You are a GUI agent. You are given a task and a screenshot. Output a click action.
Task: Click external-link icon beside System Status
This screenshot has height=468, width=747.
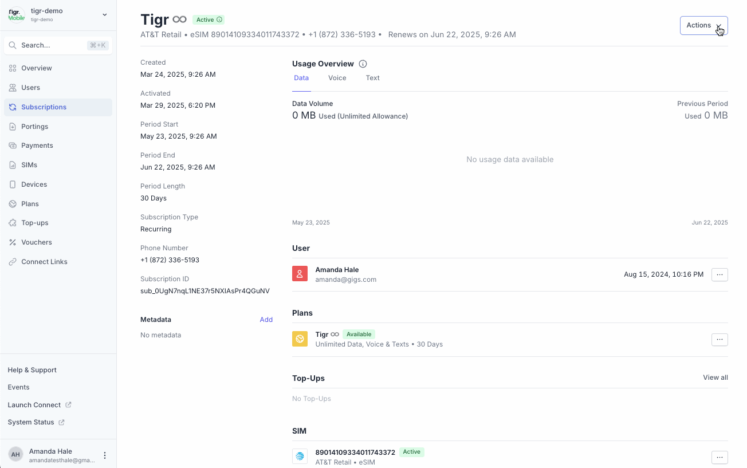[61, 422]
